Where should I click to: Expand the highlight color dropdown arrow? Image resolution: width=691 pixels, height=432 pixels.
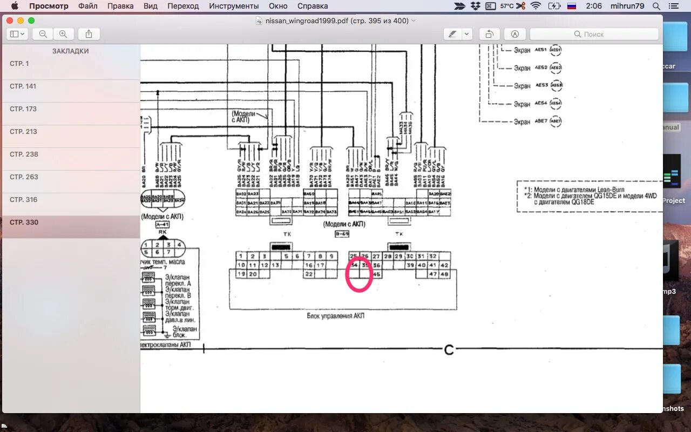coord(467,34)
